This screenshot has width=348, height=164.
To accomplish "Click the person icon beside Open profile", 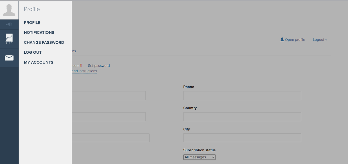I will [282, 40].
